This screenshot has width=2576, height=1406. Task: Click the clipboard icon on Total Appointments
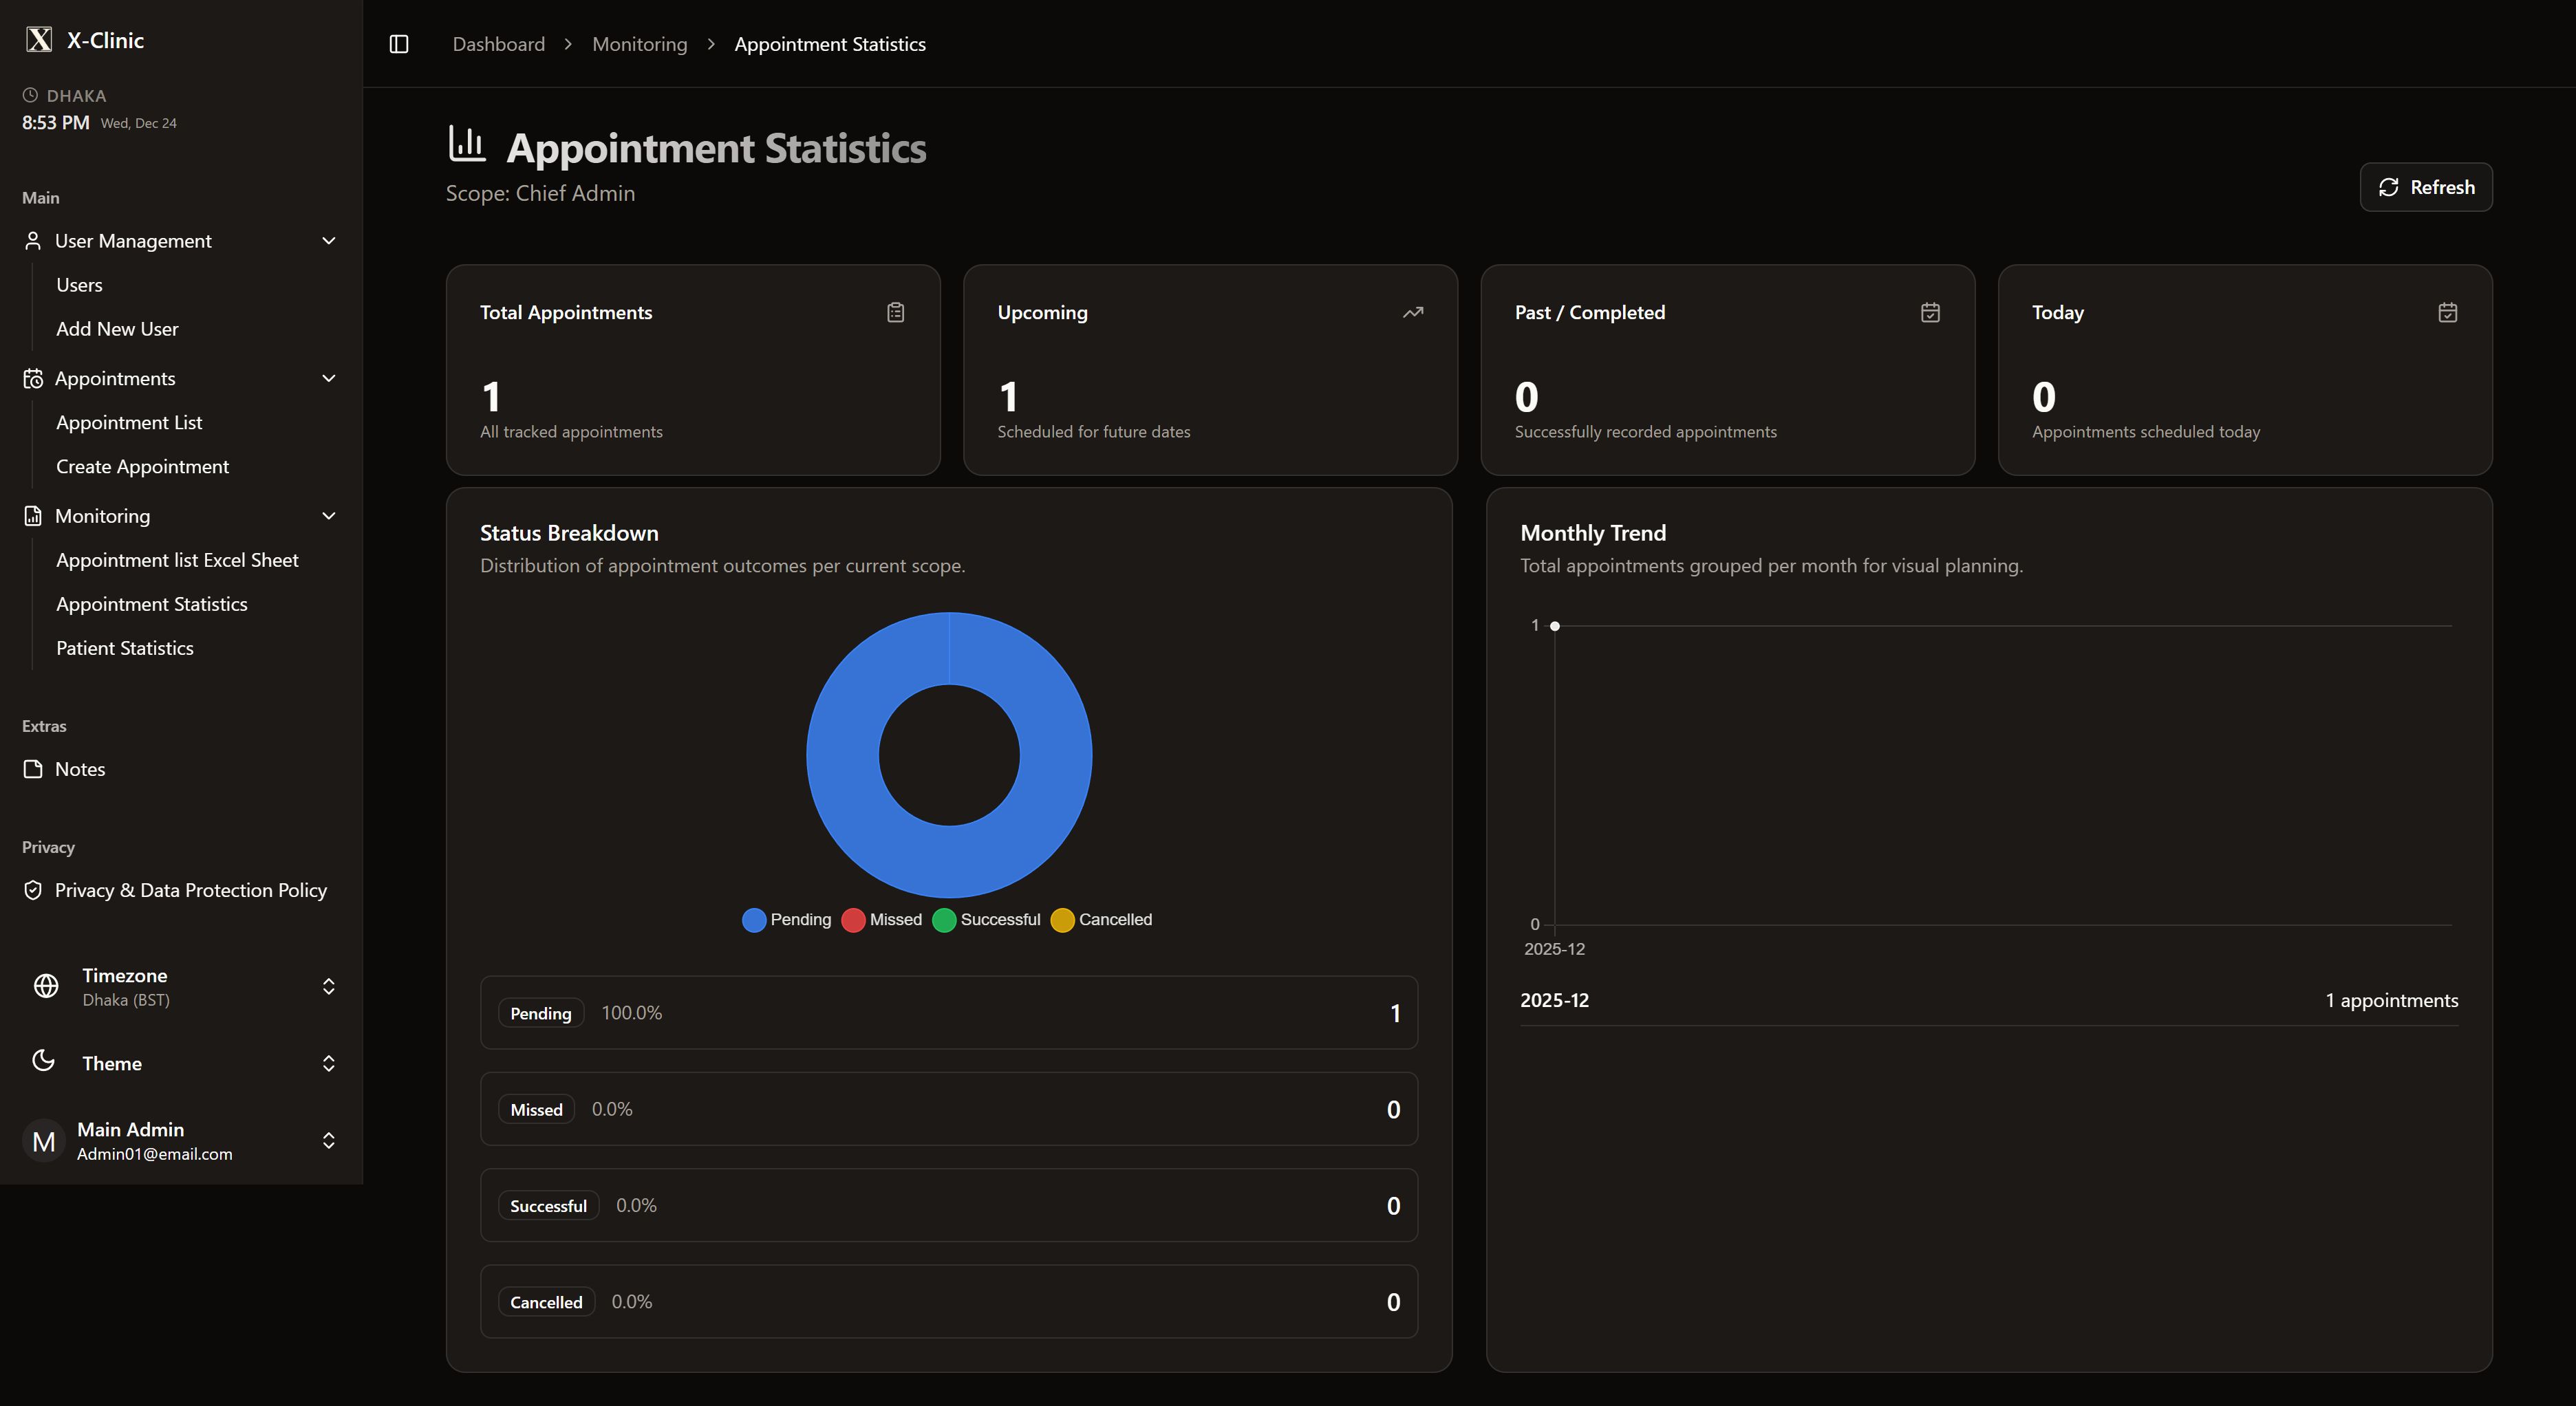tap(895, 313)
